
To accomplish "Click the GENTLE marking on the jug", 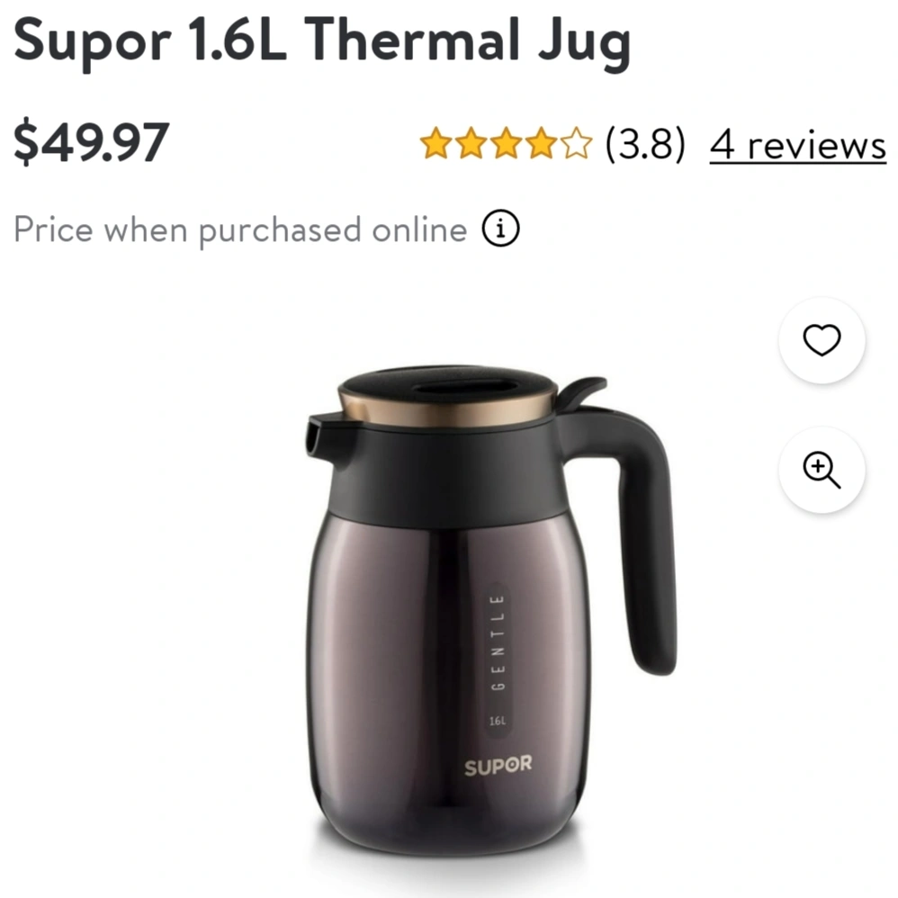I will (x=498, y=643).
